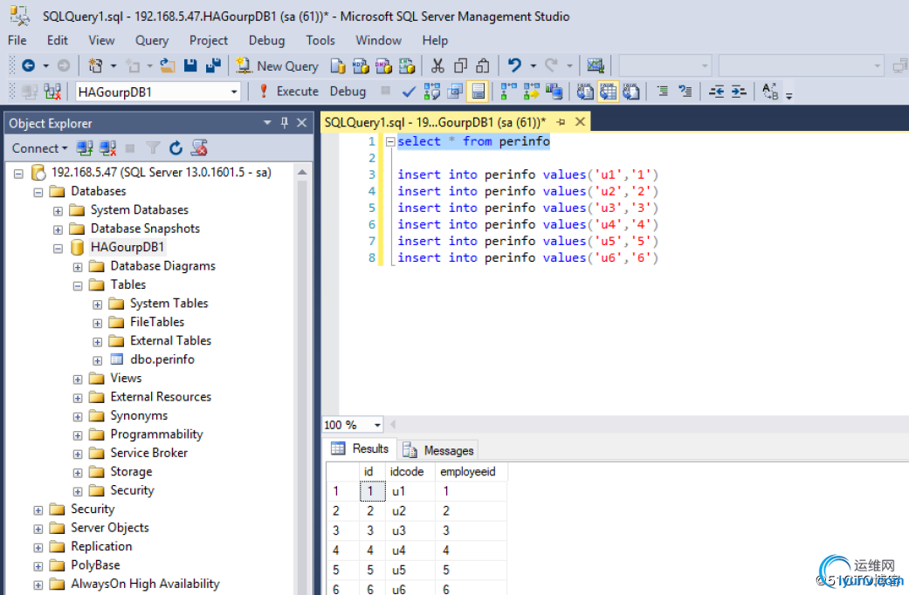Image resolution: width=909 pixels, height=595 pixels.
Task: Click the Open File folder icon
Action: coord(168,65)
